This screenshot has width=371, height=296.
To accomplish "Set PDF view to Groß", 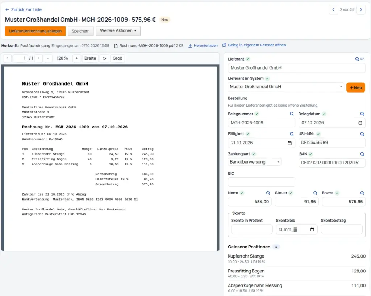I will (117, 58).
